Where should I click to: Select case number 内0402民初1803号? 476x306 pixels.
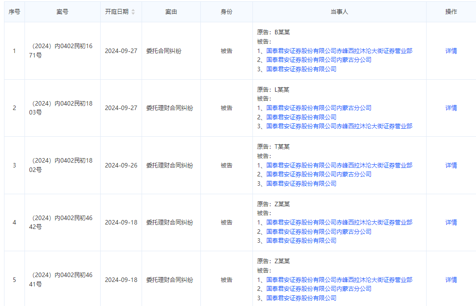click(61, 108)
